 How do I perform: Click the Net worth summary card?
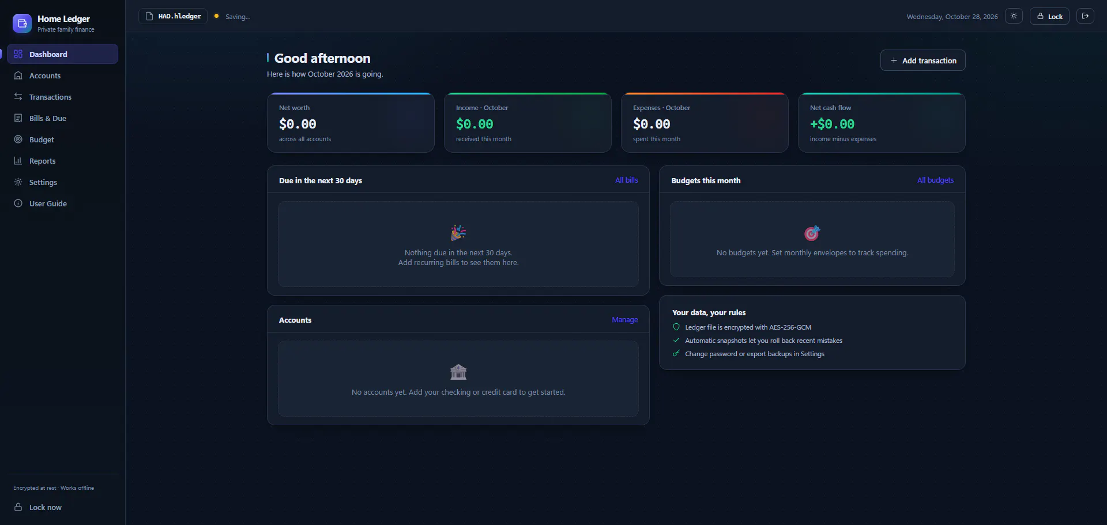[351, 123]
